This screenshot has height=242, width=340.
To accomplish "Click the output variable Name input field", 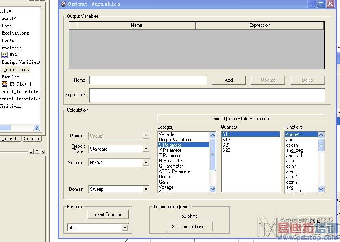I will click(148, 80).
